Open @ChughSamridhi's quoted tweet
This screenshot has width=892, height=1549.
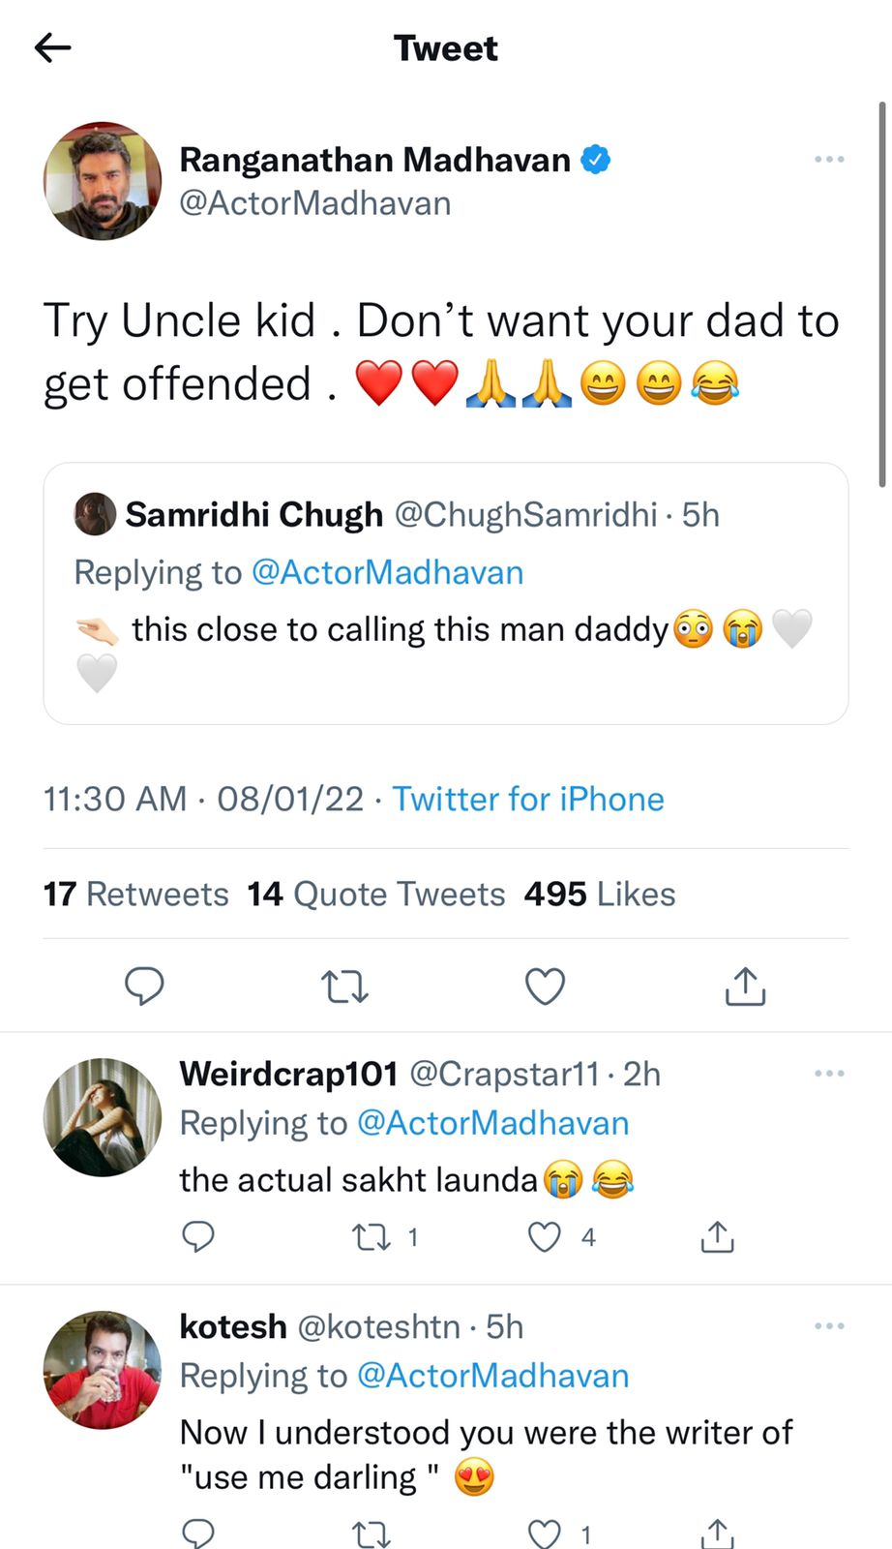pos(445,594)
